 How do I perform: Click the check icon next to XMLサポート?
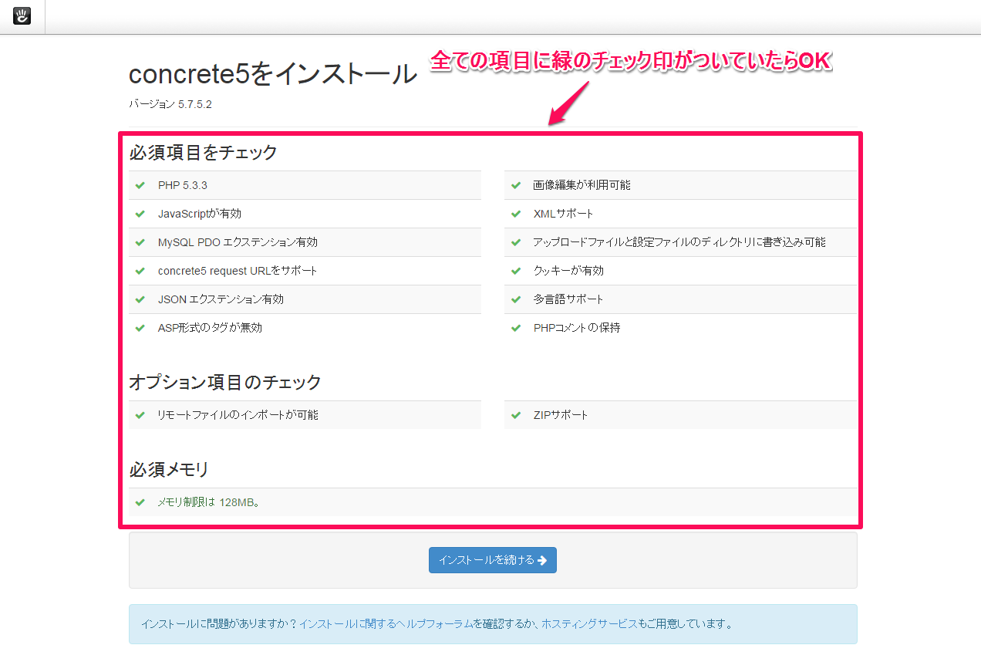[516, 214]
